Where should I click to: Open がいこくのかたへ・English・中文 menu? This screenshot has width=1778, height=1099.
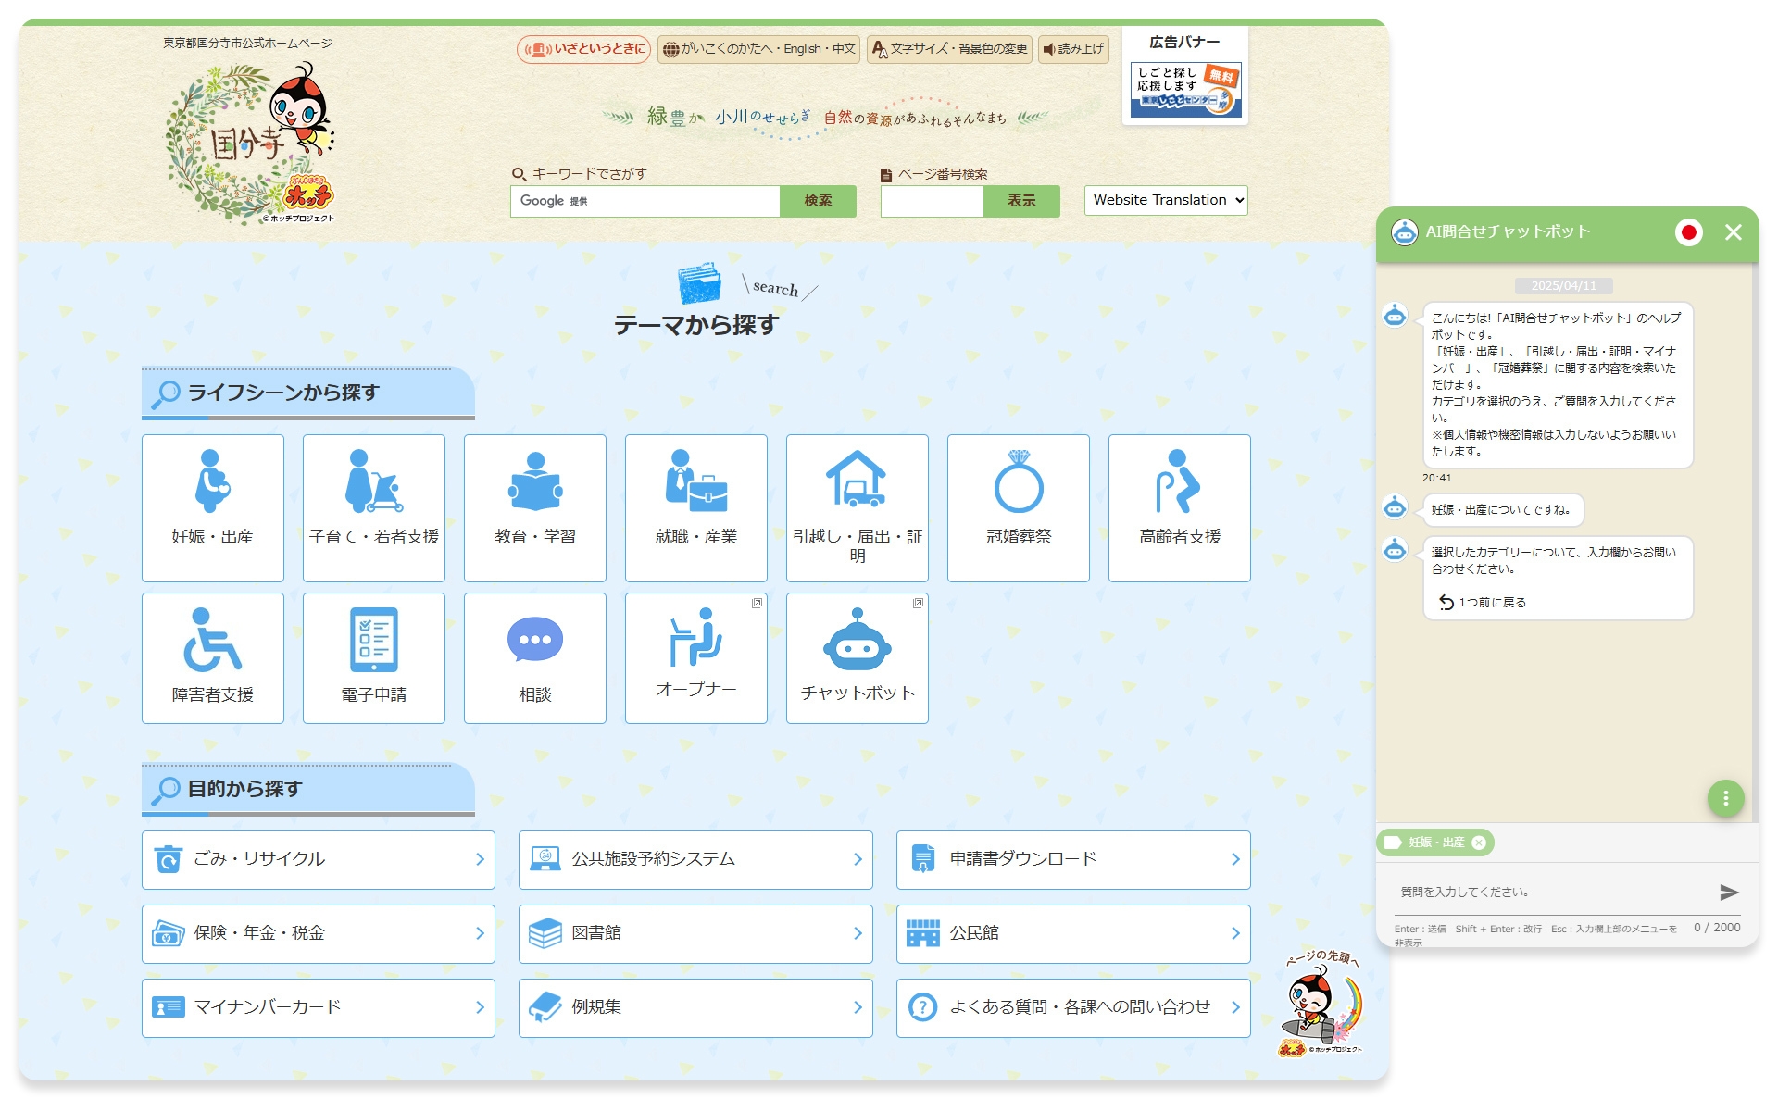point(759,50)
